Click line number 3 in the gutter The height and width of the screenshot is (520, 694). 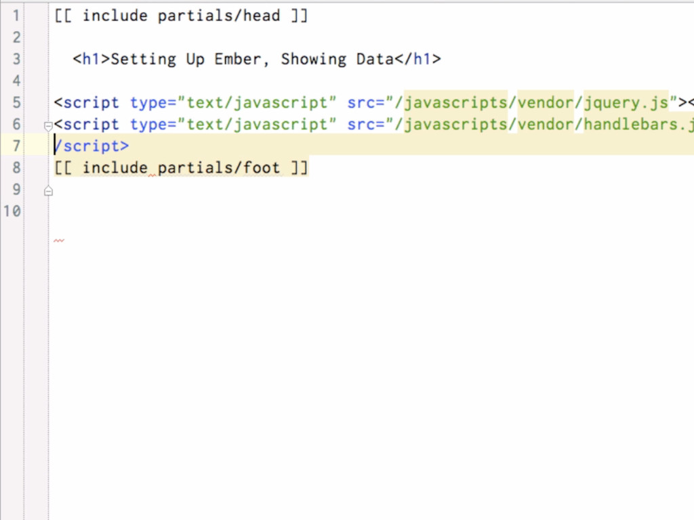click(x=16, y=60)
